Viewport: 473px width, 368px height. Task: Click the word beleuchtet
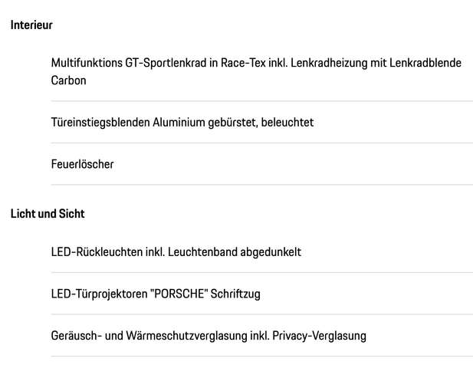pyautogui.click(x=287, y=123)
